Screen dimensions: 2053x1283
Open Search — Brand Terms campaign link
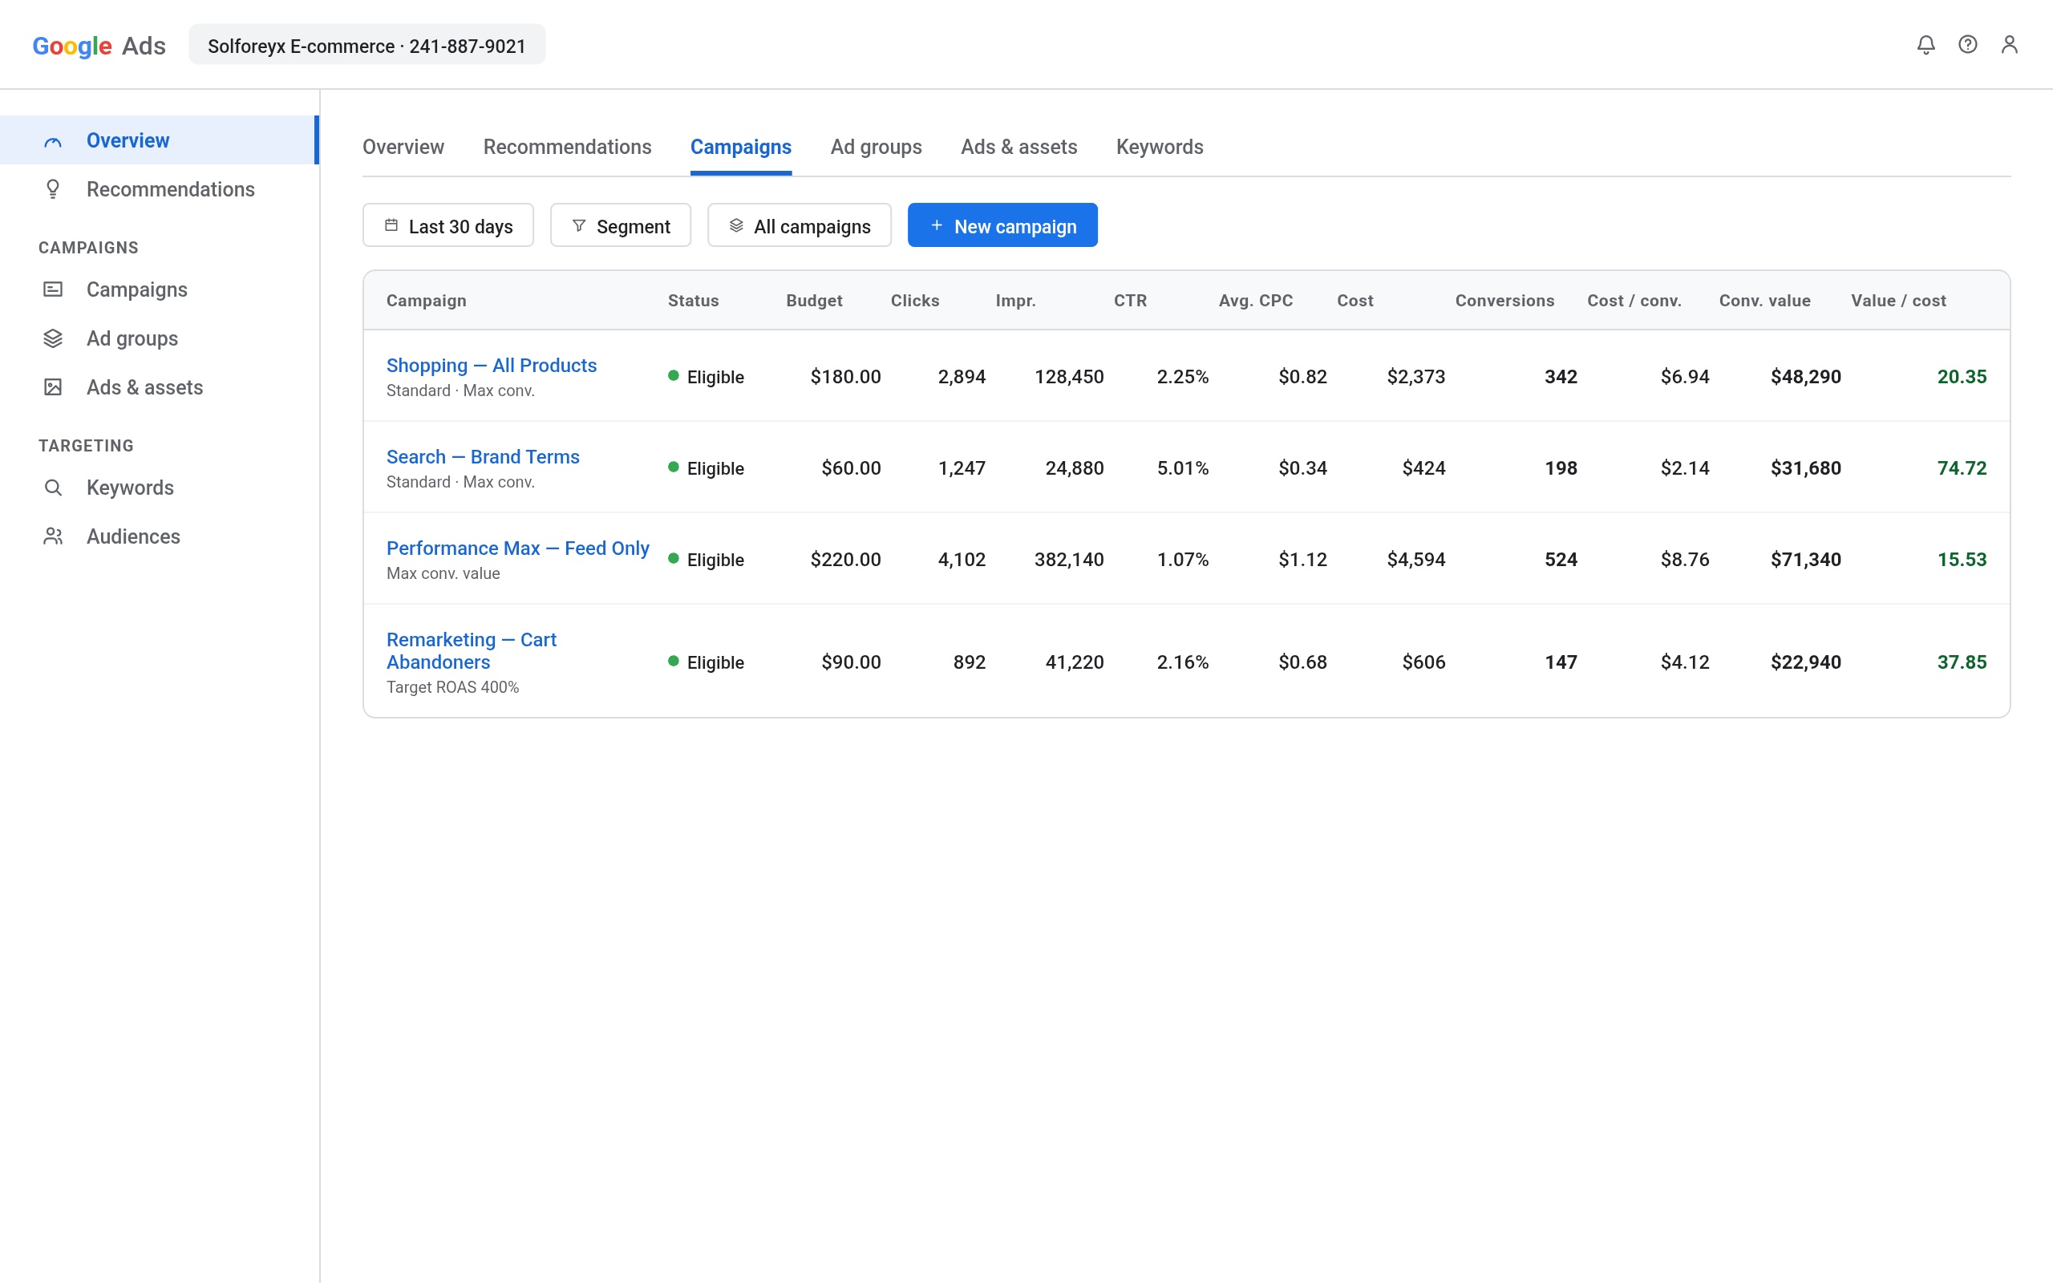[x=483, y=457]
